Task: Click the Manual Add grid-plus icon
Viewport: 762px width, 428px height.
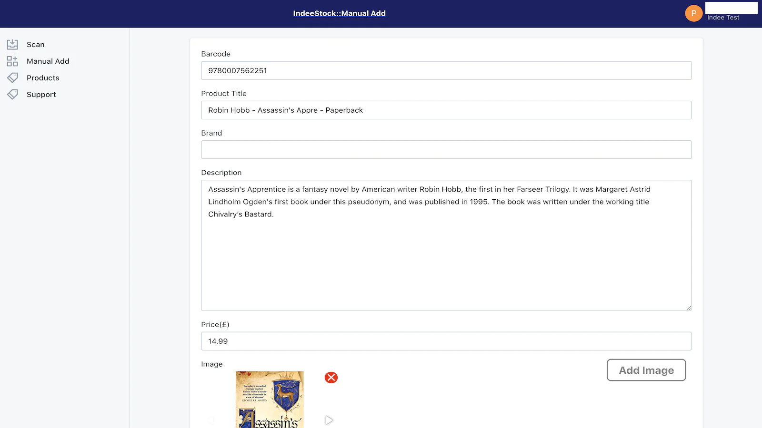Action: click(12, 61)
